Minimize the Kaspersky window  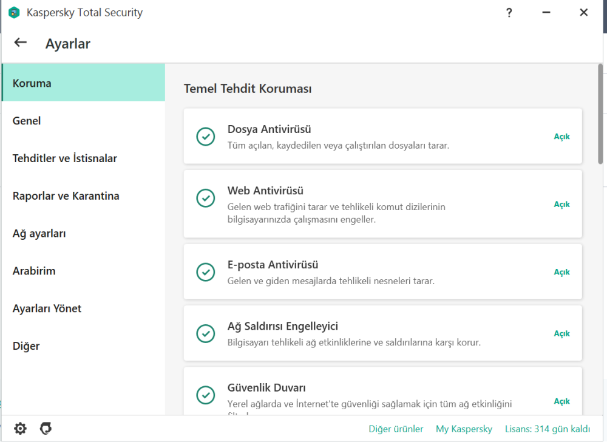pos(546,13)
